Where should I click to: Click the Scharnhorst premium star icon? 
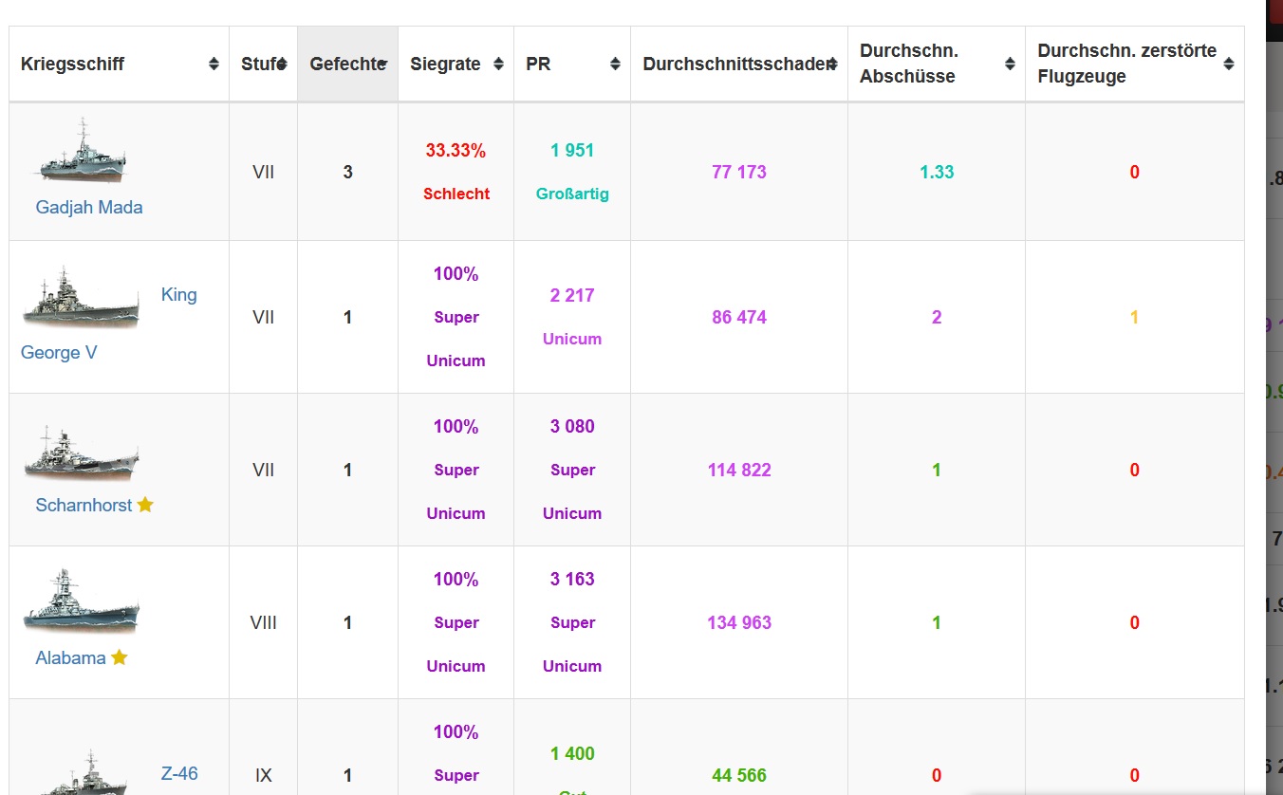coord(145,505)
